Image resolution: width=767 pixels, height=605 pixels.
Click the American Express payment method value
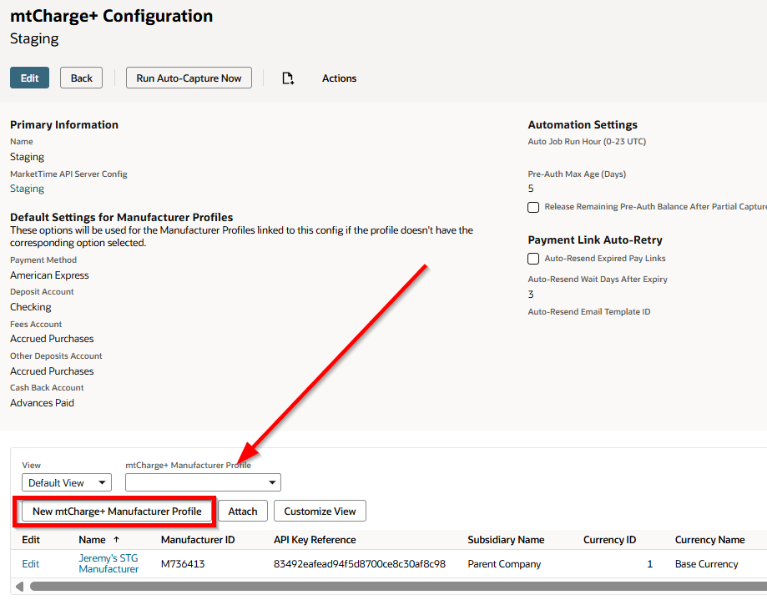point(49,275)
